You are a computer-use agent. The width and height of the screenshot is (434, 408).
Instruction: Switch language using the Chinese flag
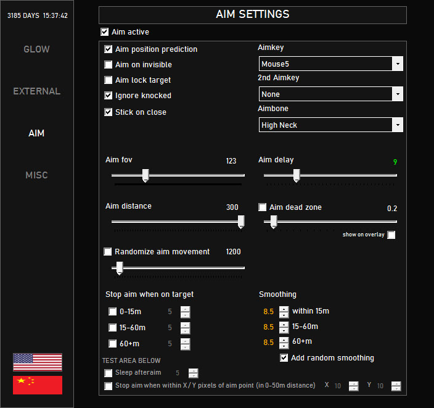pos(38,385)
